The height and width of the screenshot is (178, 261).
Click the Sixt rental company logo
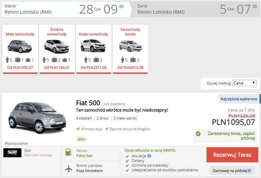[12, 153]
